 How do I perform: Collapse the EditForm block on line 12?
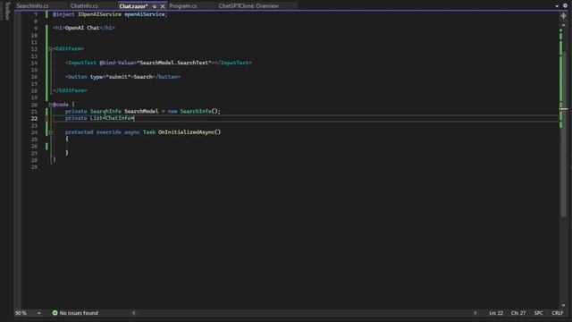pos(51,48)
